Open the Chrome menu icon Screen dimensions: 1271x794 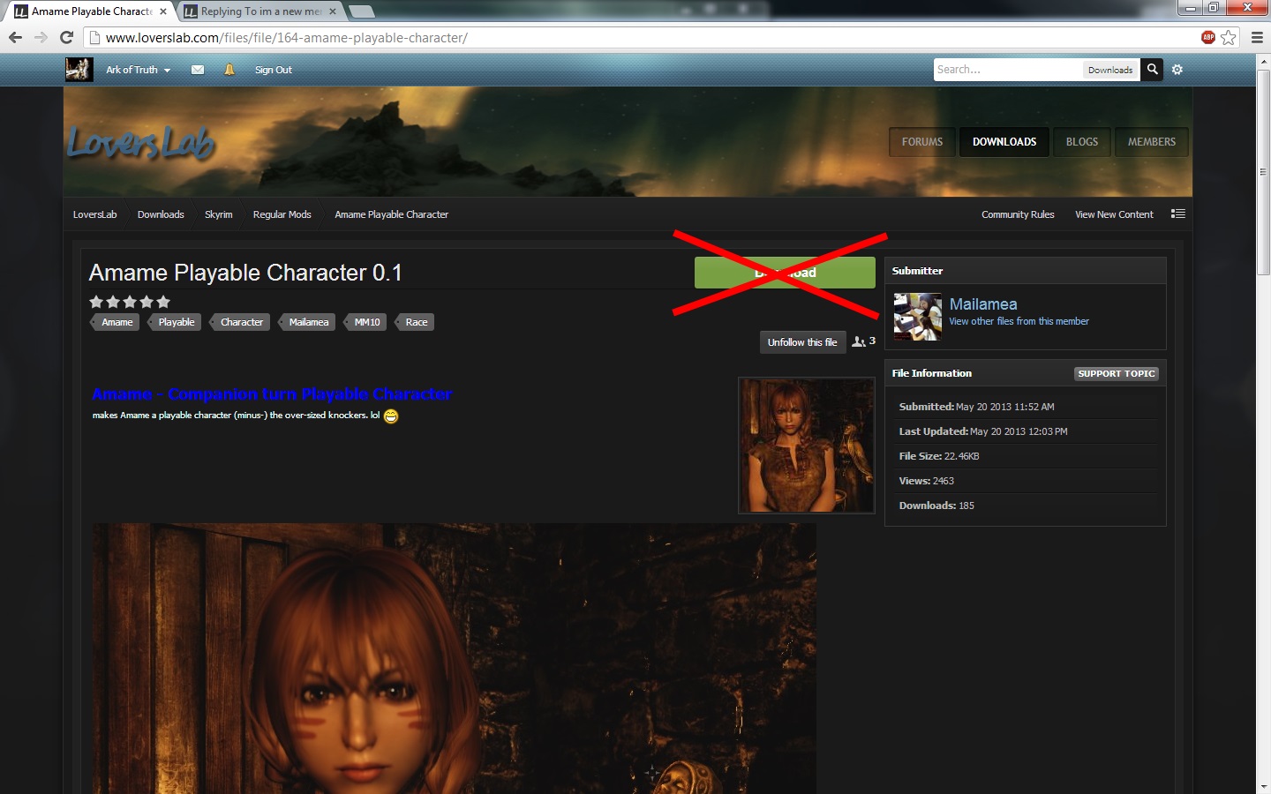tap(1257, 37)
